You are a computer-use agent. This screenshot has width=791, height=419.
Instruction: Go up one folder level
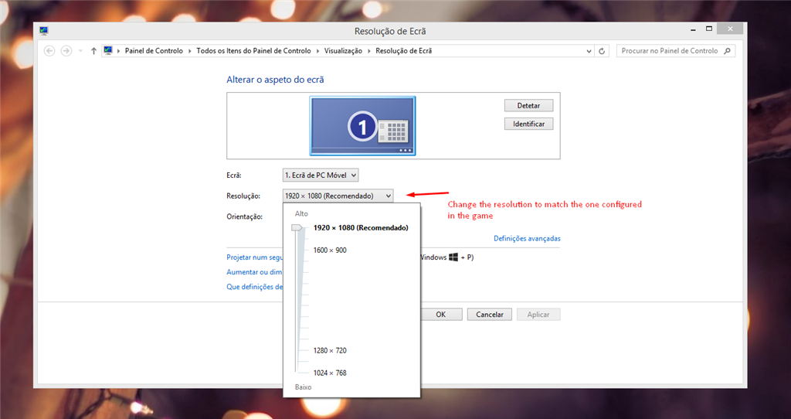[x=93, y=51]
